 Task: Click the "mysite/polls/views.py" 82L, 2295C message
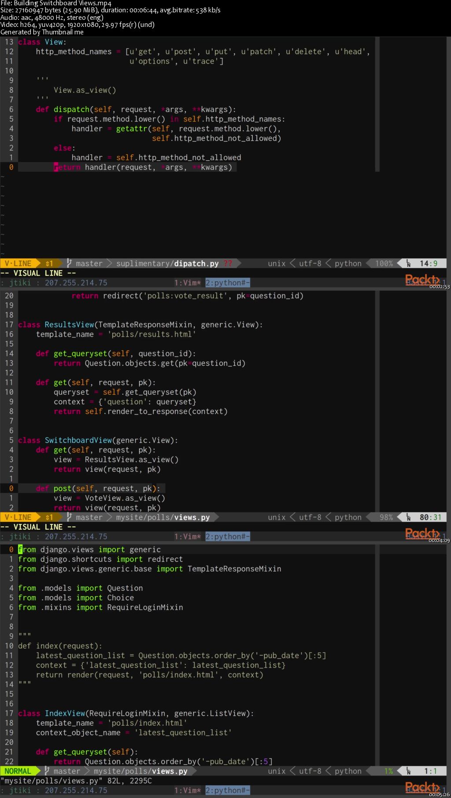coord(76,781)
